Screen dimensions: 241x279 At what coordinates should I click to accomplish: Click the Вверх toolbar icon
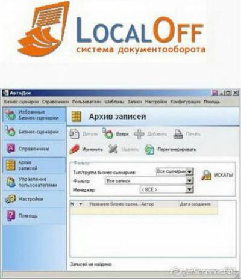(107, 133)
